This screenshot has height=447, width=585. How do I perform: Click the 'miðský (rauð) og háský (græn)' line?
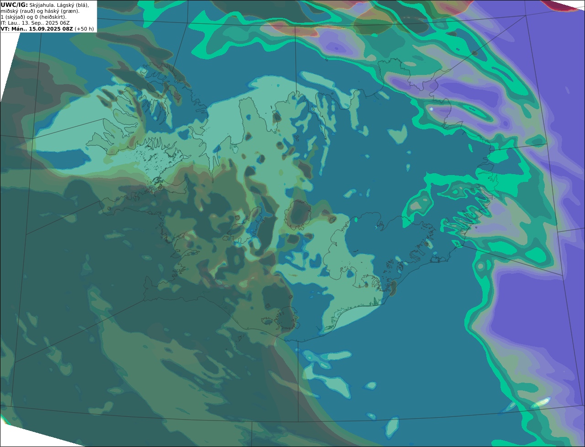tap(40, 11)
